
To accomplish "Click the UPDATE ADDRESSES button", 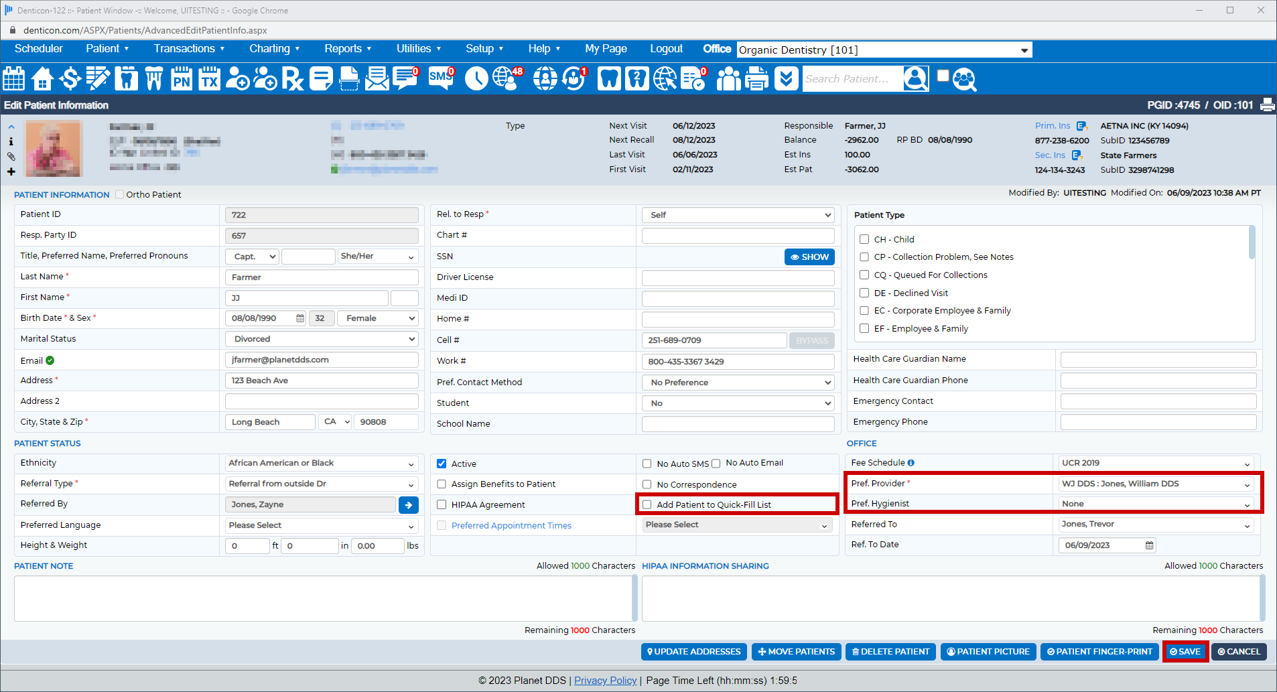I will coord(693,652).
